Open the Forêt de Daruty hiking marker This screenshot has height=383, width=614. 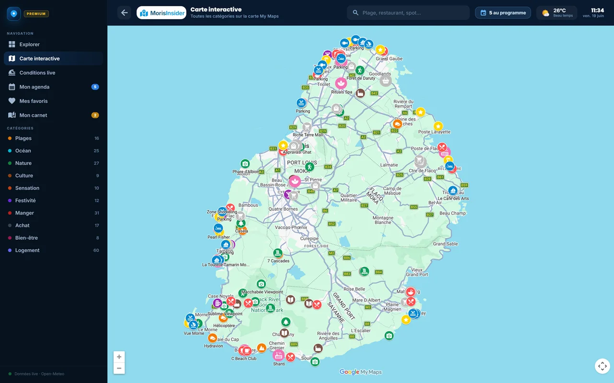coord(360,70)
